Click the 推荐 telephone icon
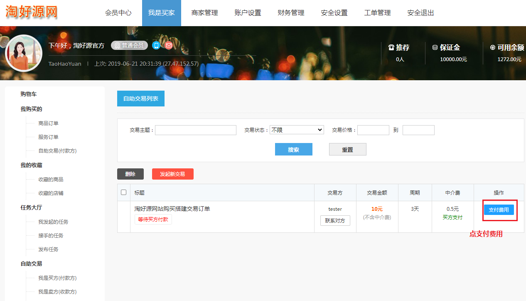This screenshot has height=301, width=526. click(391, 48)
